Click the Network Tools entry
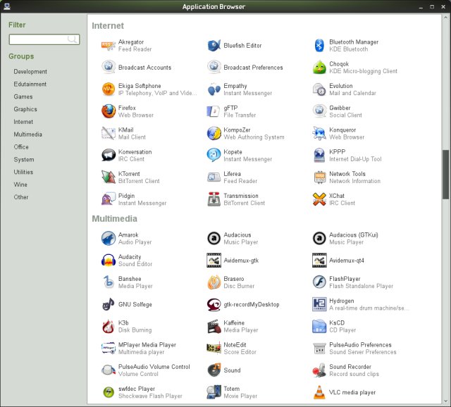The height and width of the screenshot is (407, 451). [x=347, y=177]
